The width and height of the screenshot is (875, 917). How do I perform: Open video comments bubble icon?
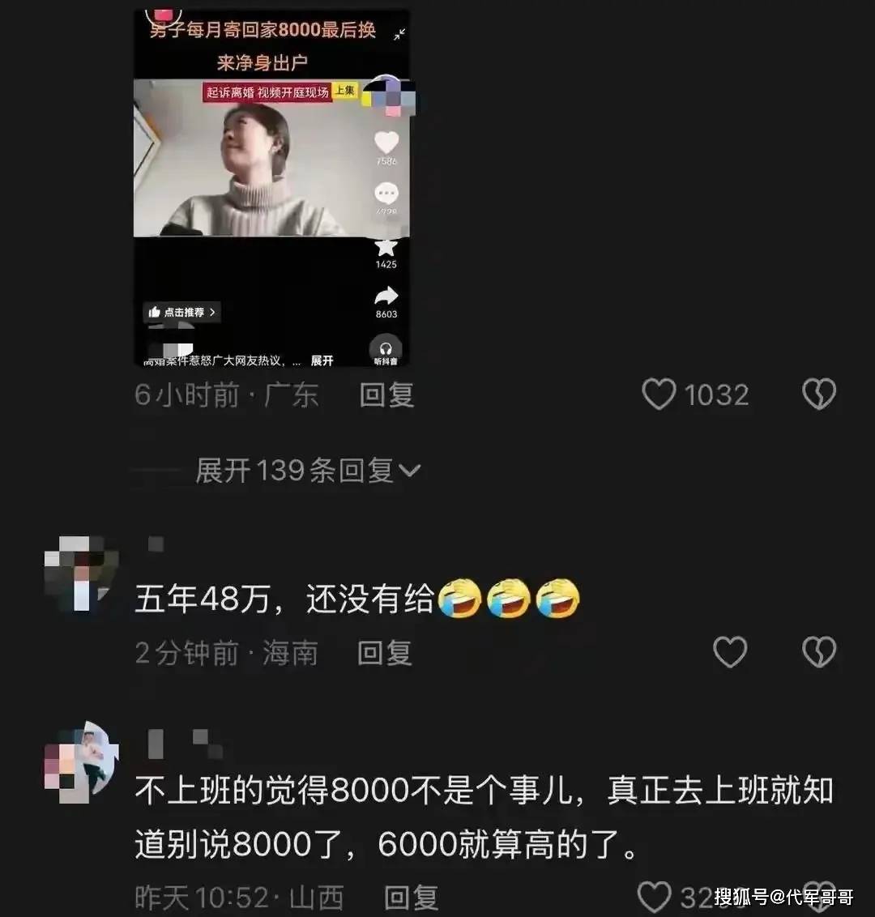click(x=386, y=194)
